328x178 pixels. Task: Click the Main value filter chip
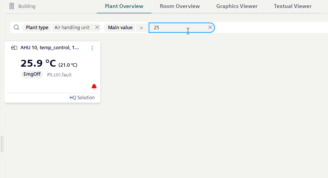pos(120,28)
